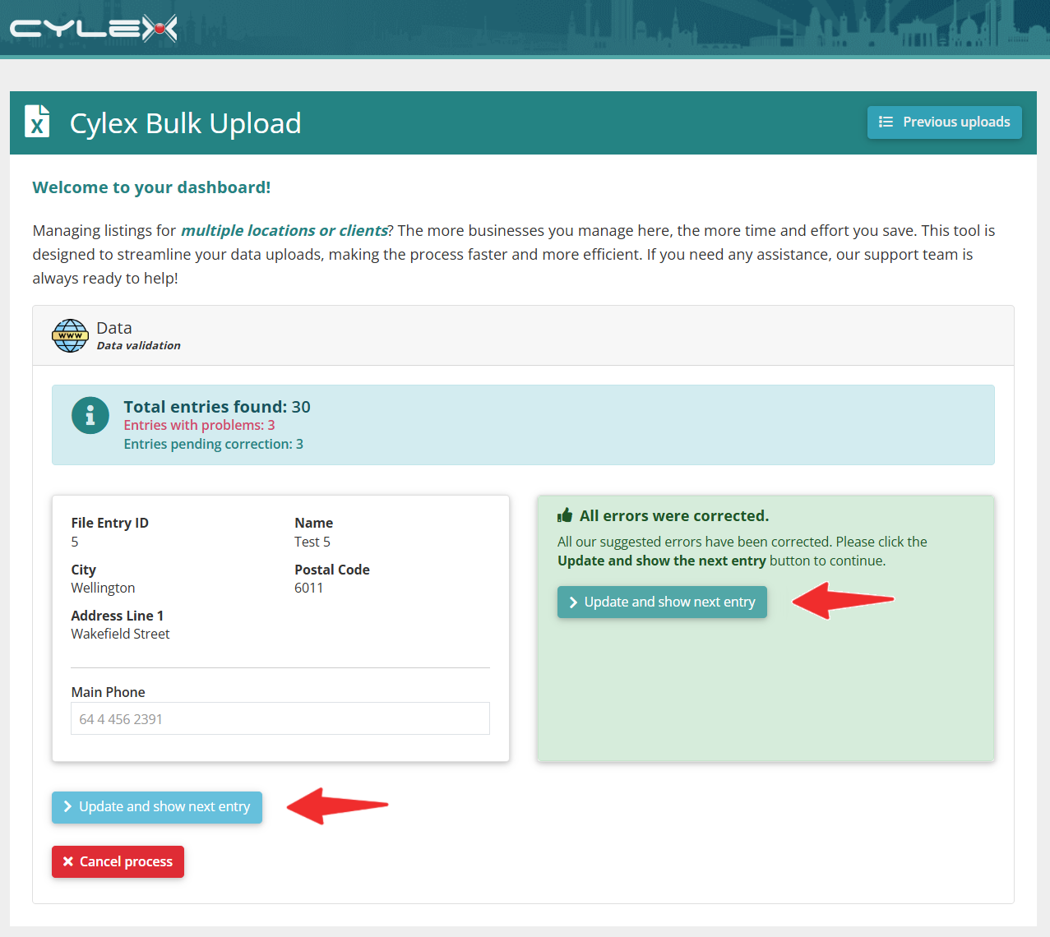Click the Cylex Bulk Upload title
1050x937 pixels.
pyautogui.click(x=185, y=122)
